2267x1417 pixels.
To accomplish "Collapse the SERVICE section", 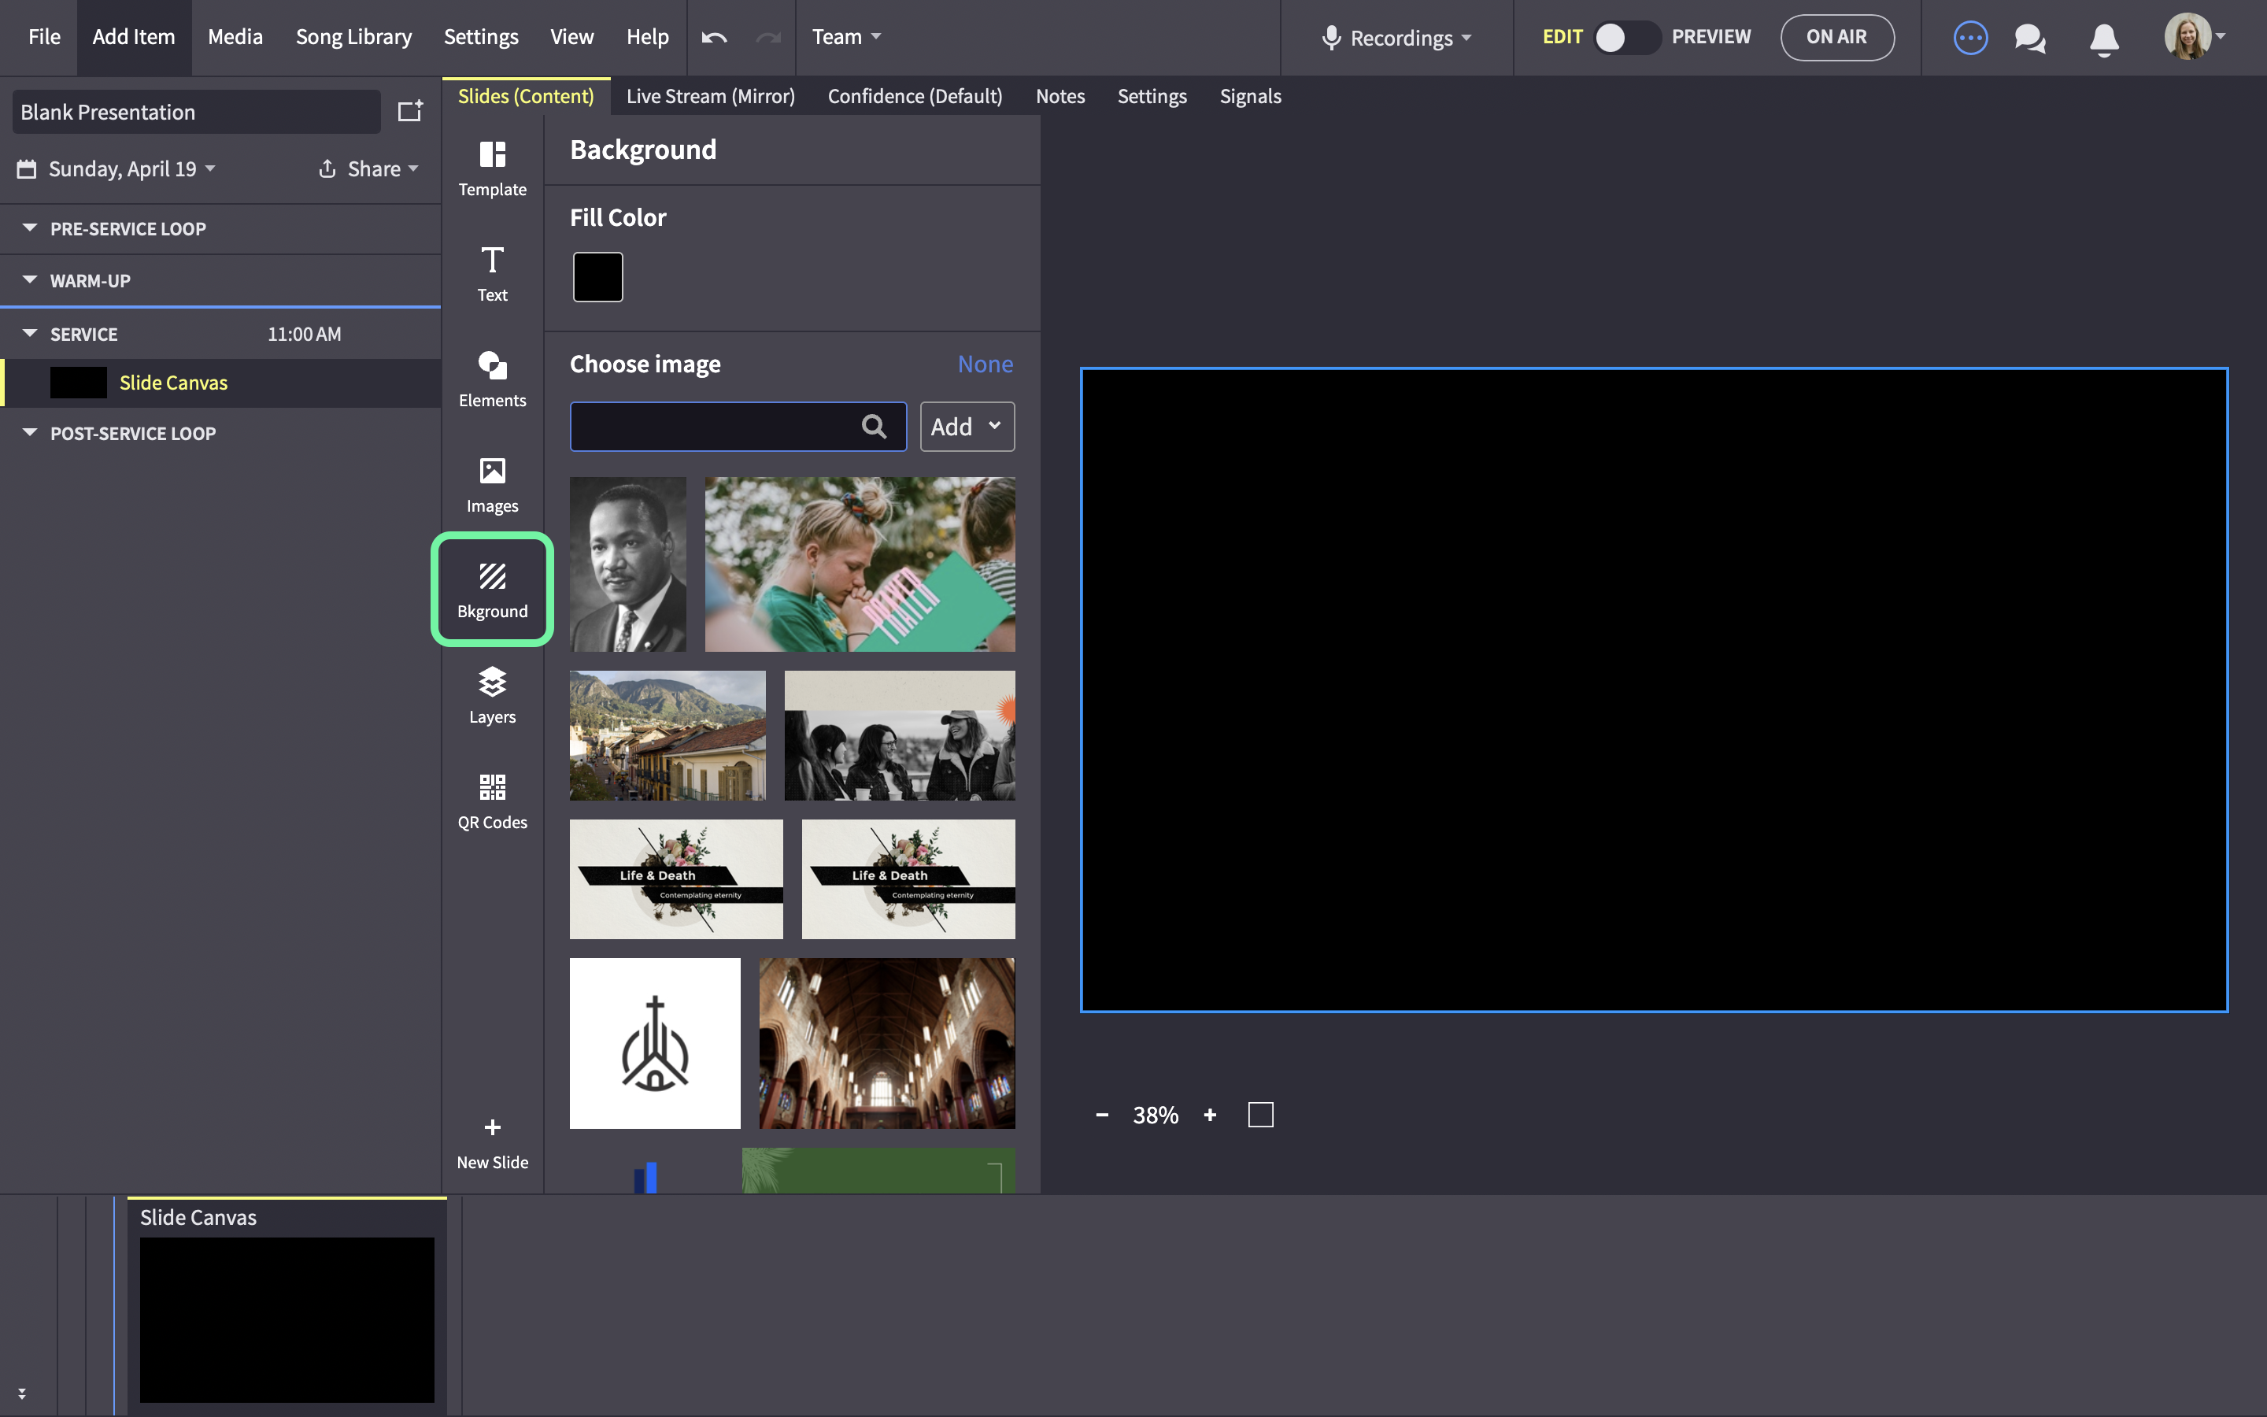I will coord(30,334).
